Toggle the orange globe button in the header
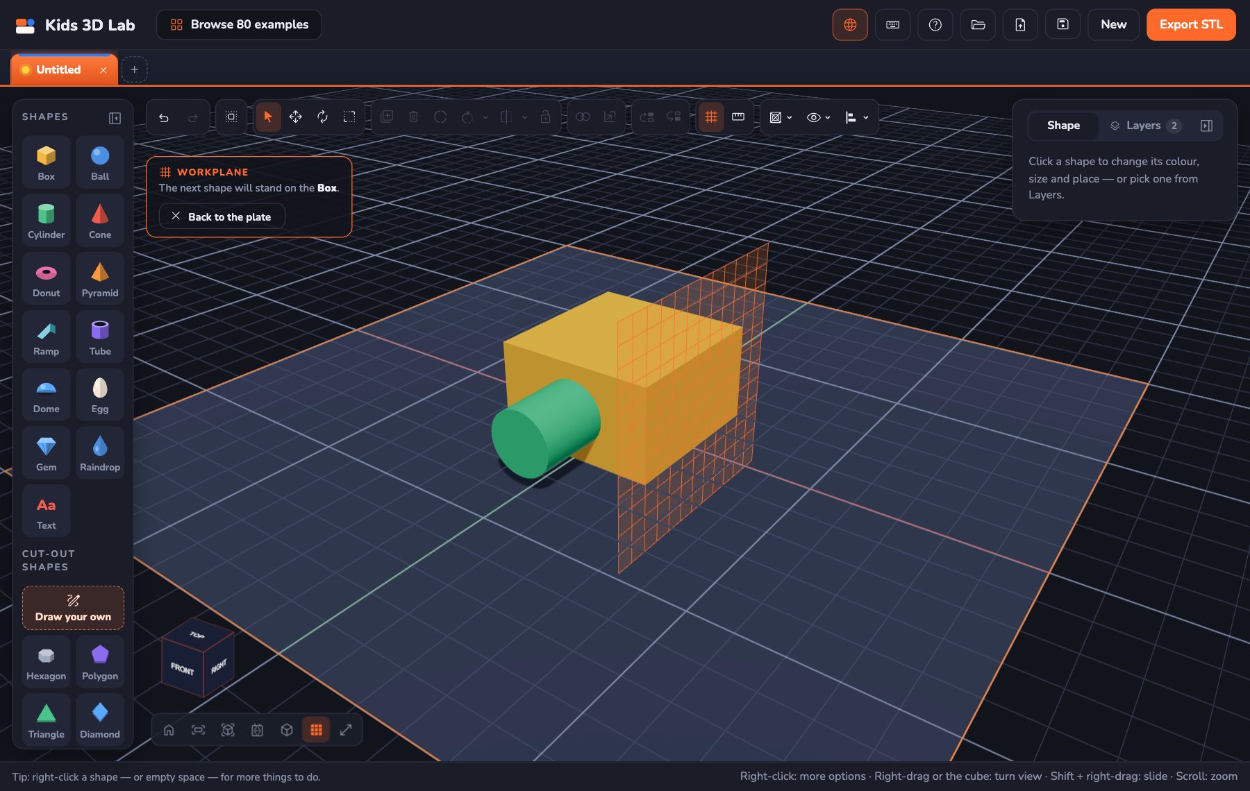The image size is (1250, 791). pos(850,25)
